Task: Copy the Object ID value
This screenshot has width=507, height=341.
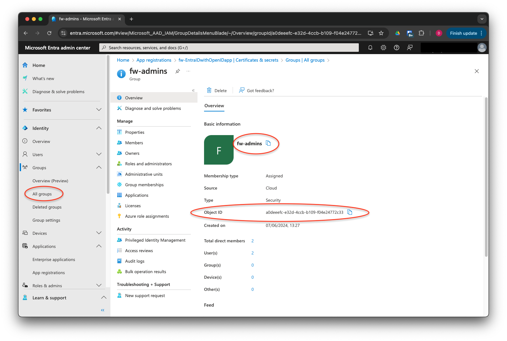Action: [350, 212]
